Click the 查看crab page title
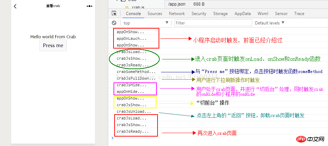Screen dimensions: 328x146 53,6
